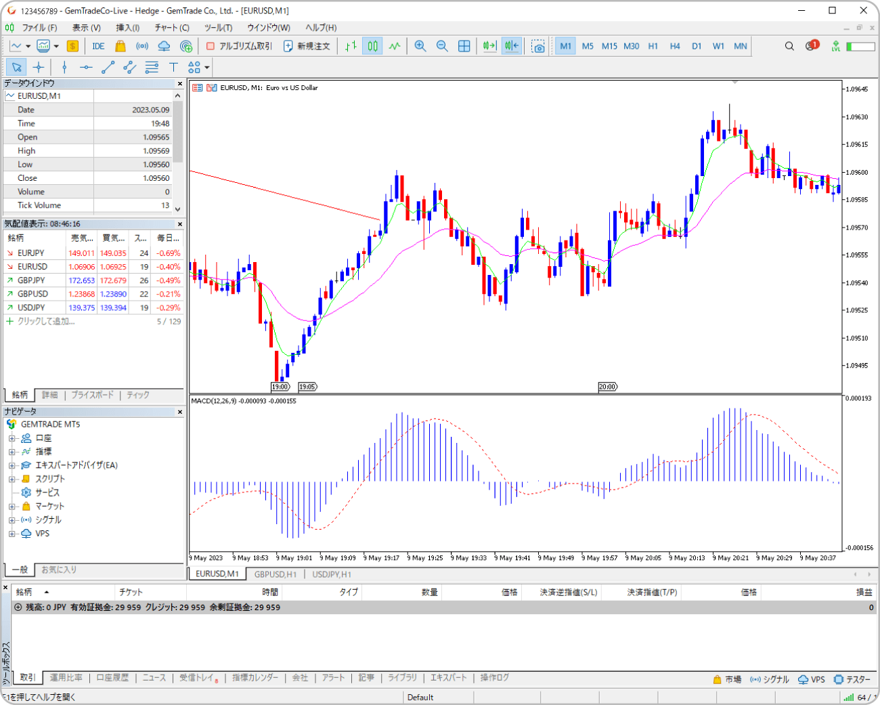880x705 pixels.
Task: Open テスター in the status bar
Action: [852, 679]
